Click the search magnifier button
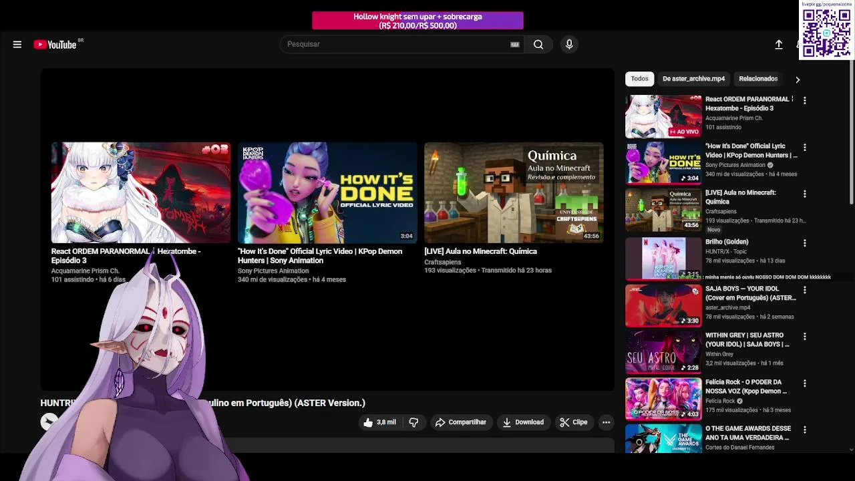 pos(538,44)
